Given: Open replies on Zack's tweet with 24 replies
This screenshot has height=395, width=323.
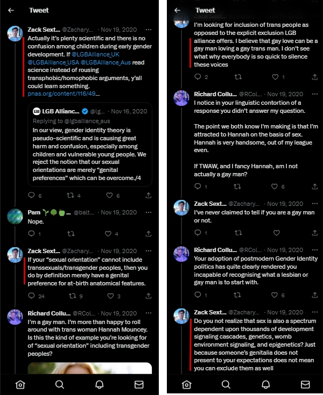Looking at the screenshot, I should point(31,296).
